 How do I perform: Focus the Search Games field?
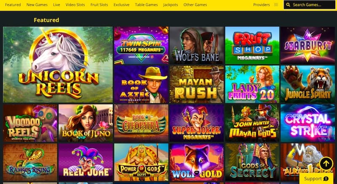click(x=309, y=5)
